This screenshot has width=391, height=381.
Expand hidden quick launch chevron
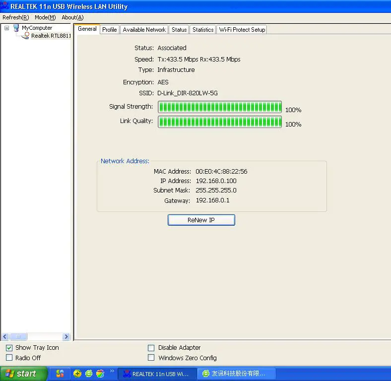pos(112,371)
